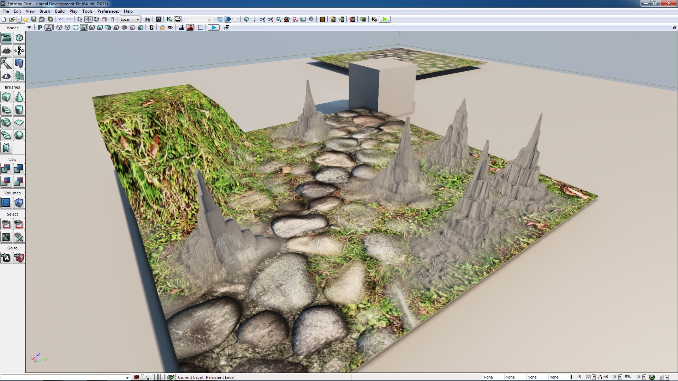Open the Local coordinate system dropdown

pyautogui.click(x=130, y=19)
